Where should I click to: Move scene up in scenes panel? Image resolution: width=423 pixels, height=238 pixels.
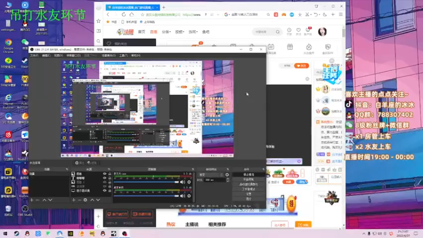(x=44, y=200)
